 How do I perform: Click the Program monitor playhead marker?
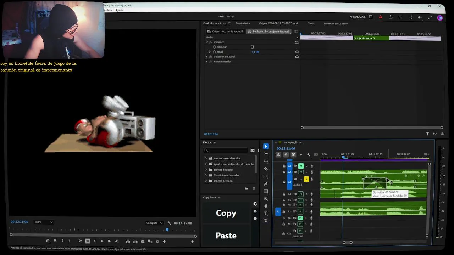click(167, 230)
